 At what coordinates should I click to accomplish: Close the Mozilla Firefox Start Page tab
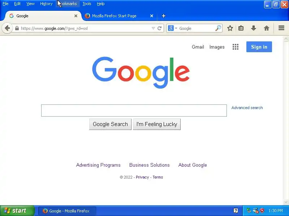[x=152, y=16]
